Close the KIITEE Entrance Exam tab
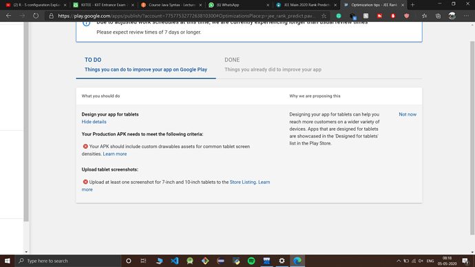The height and width of the screenshot is (267, 475). 133,5
